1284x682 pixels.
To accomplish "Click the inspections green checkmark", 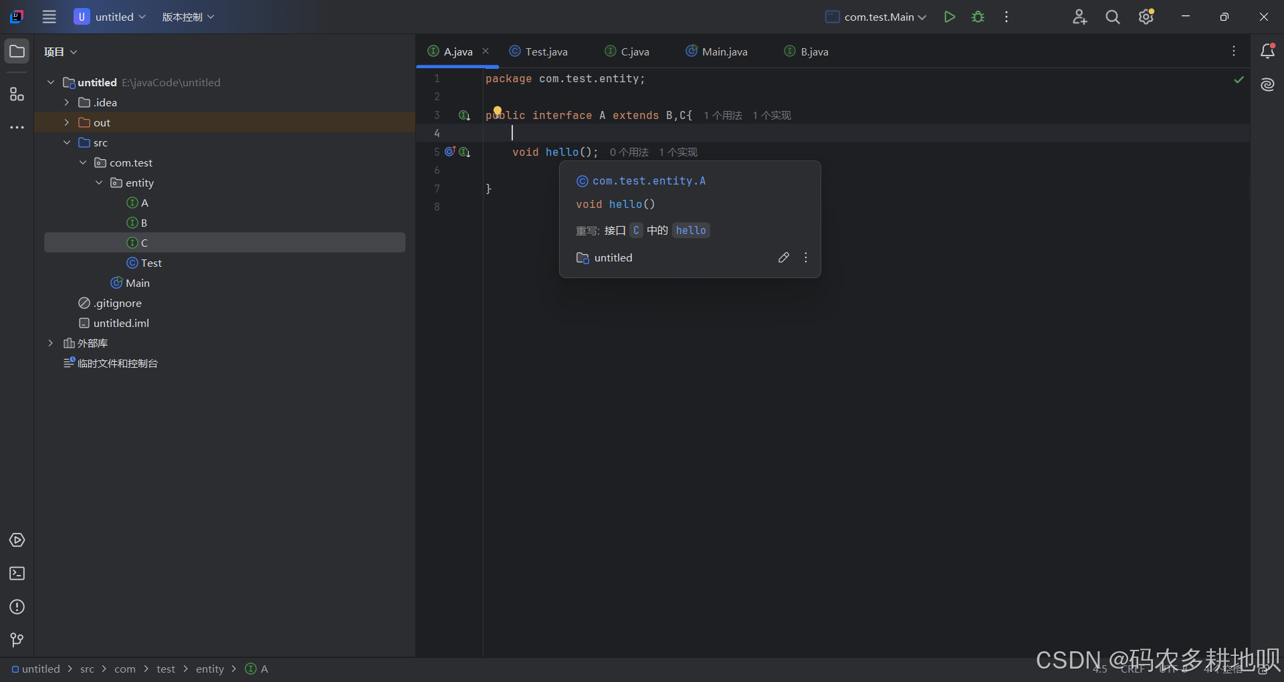I will [1239, 80].
